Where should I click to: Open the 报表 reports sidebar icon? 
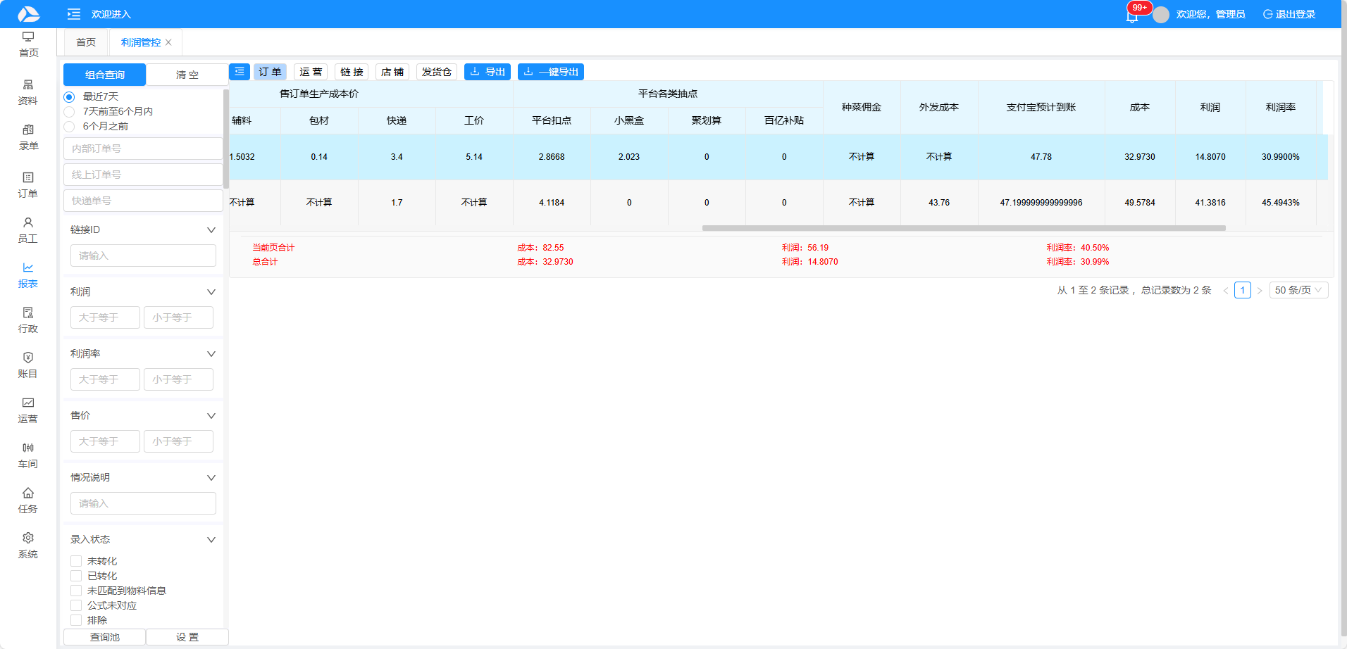(28, 275)
